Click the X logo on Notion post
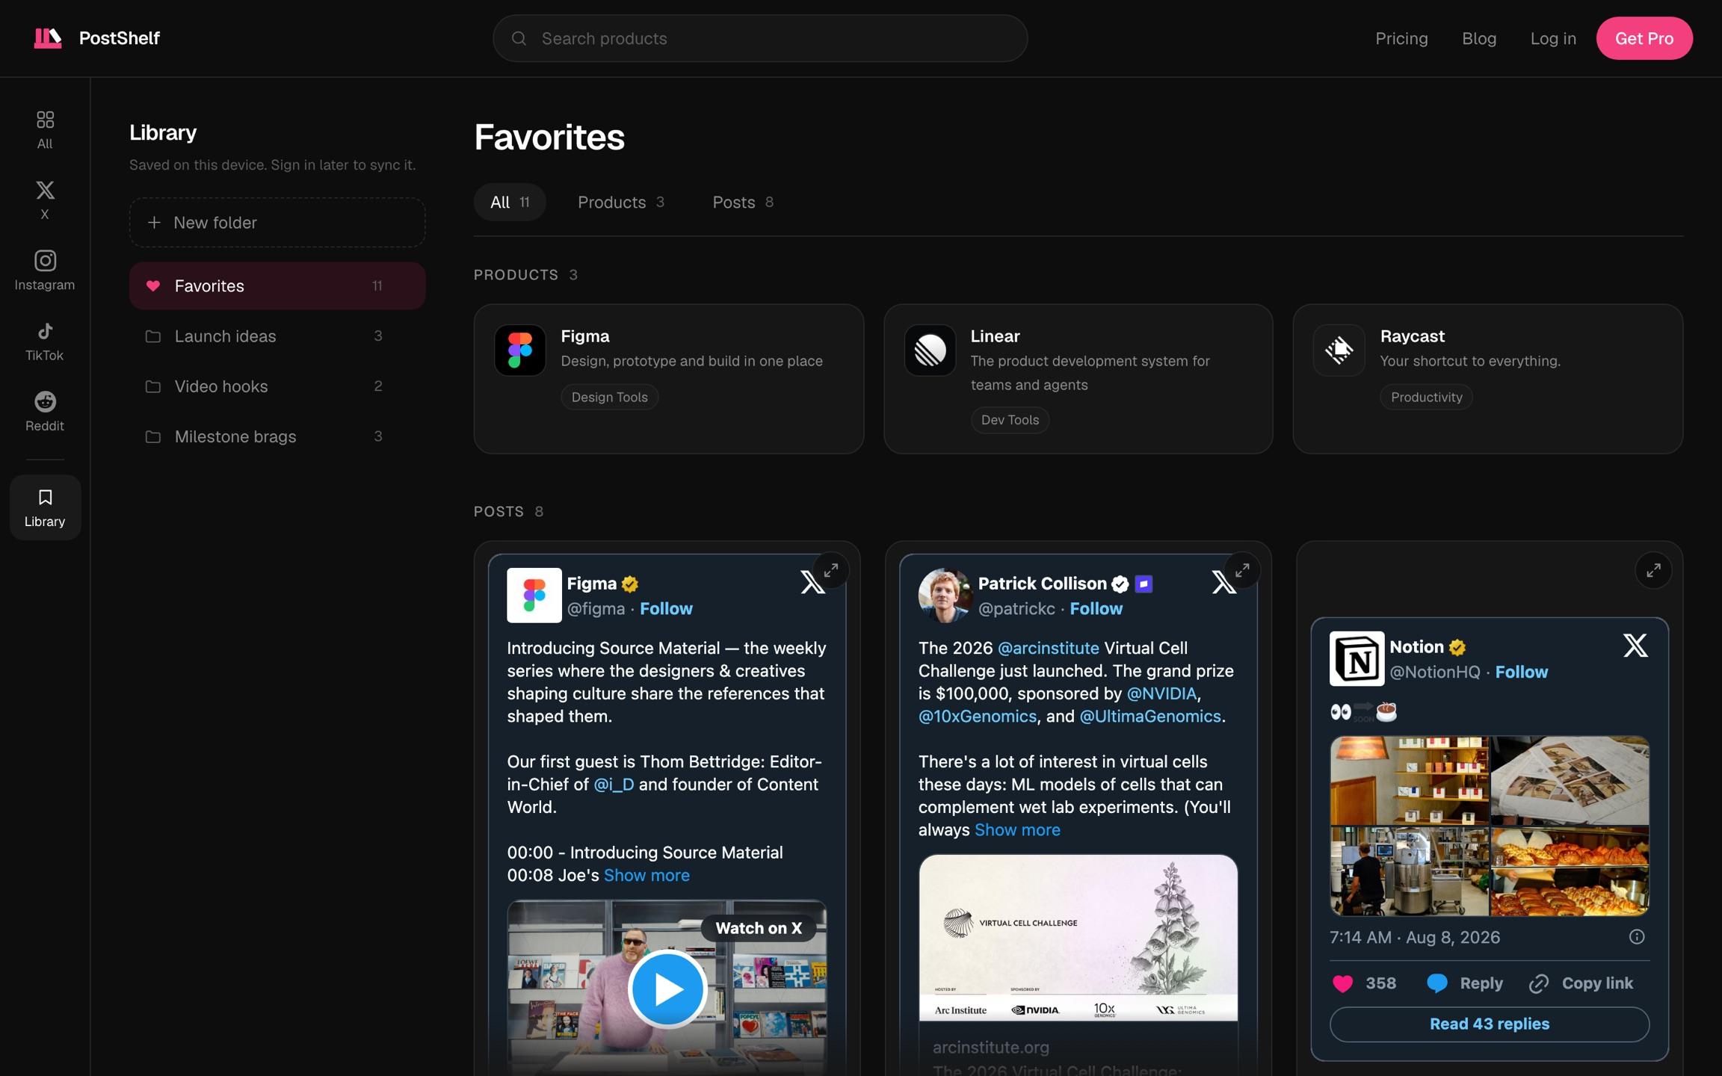This screenshot has height=1076, width=1722. pos(1635,645)
